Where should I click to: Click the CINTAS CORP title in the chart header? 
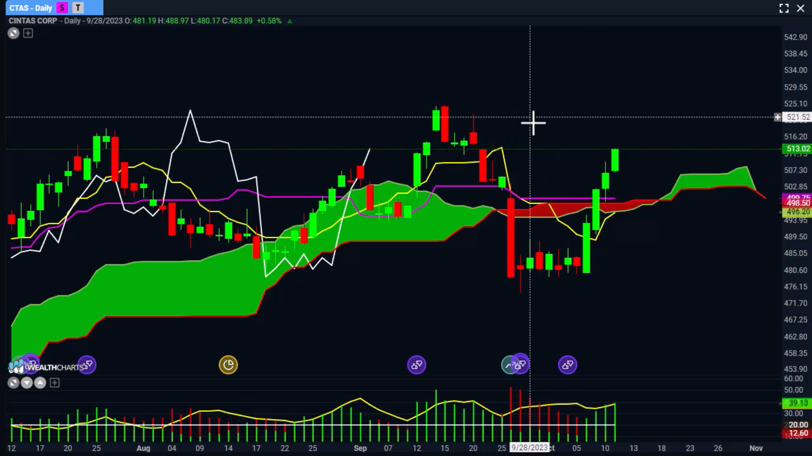click(x=33, y=21)
